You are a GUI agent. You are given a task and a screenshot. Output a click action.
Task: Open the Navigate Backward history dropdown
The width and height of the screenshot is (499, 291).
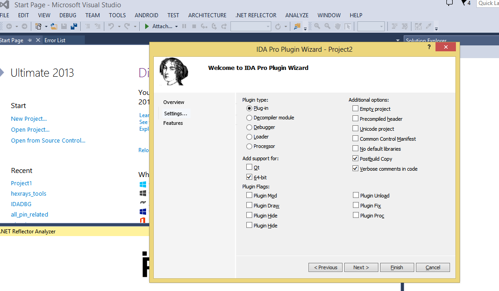coord(16,26)
